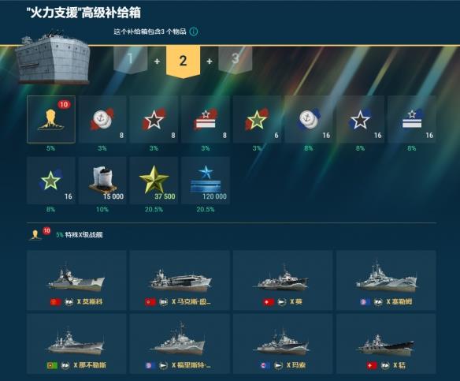This screenshot has height=381, width=460.
Task: Select the blue green-star bonus in second row
Action: pos(51,181)
